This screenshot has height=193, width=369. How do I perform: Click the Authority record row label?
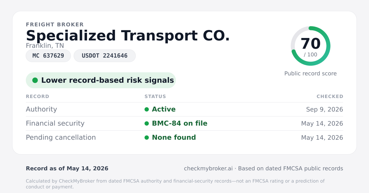pyautogui.click(x=42, y=109)
